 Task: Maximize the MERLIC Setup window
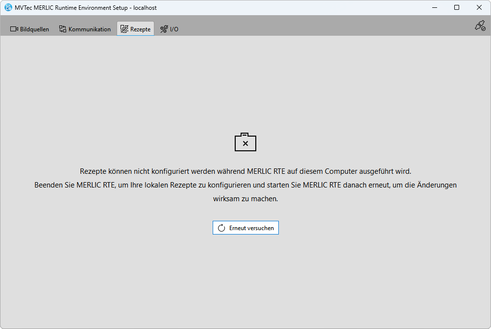tap(457, 7)
